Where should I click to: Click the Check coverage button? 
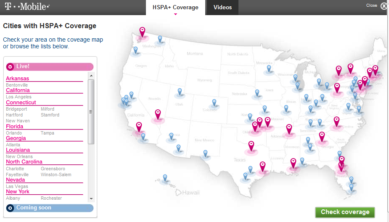tap(345, 212)
